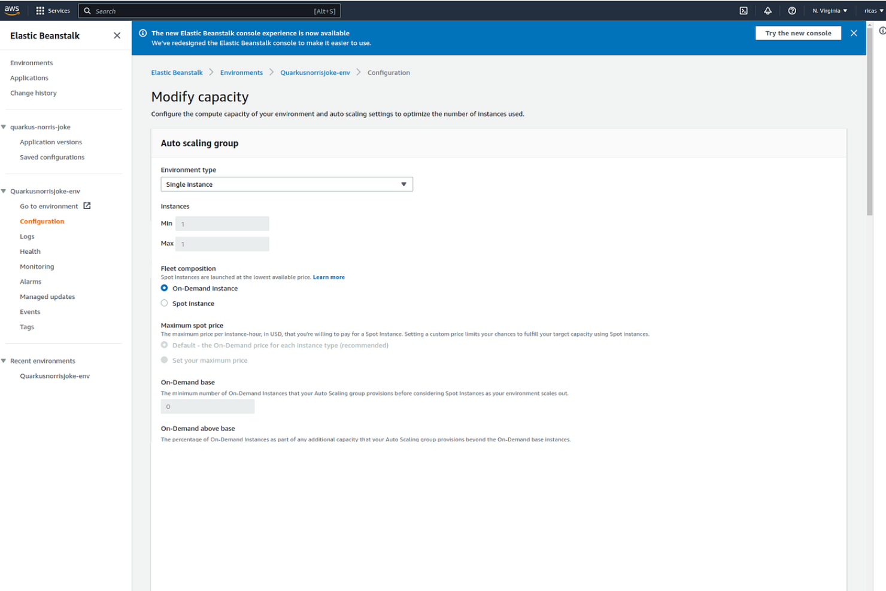Open the Services grid icon
Image resolution: width=886 pixels, height=591 pixels.
coord(40,10)
